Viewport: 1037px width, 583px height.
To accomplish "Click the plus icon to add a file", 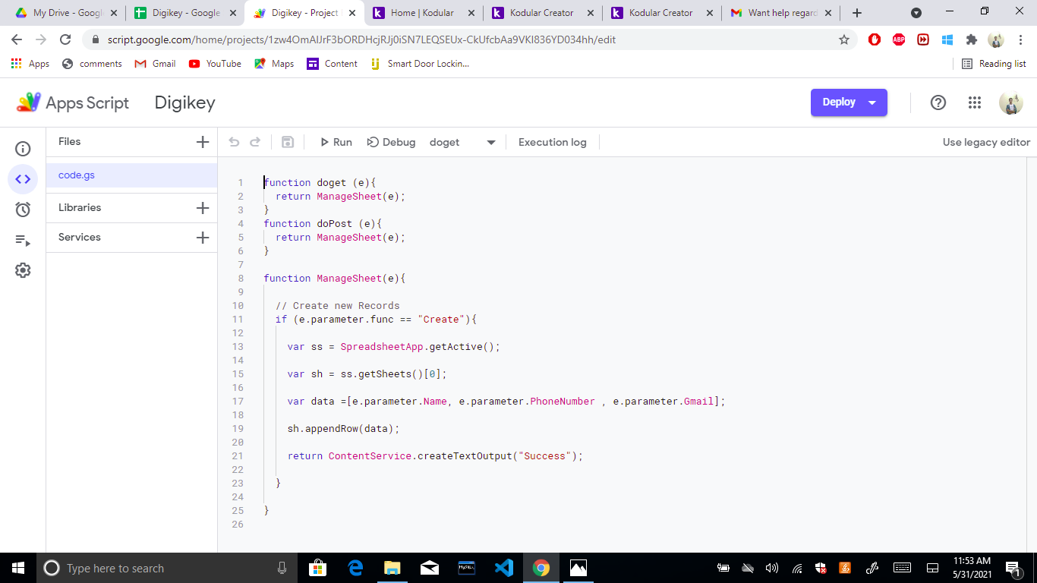I will [202, 142].
